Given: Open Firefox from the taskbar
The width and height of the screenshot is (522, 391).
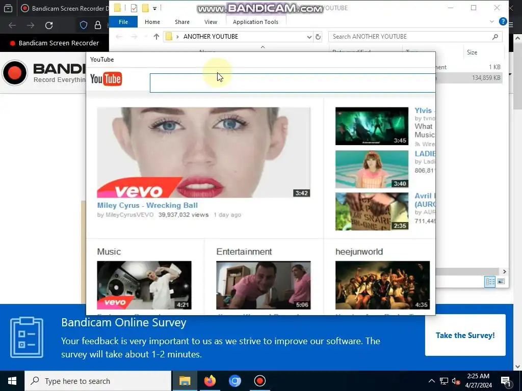Looking at the screenshot, I should click(210, 381).
